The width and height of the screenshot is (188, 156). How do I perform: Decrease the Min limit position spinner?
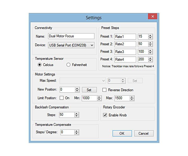click(x=99, y=99)
